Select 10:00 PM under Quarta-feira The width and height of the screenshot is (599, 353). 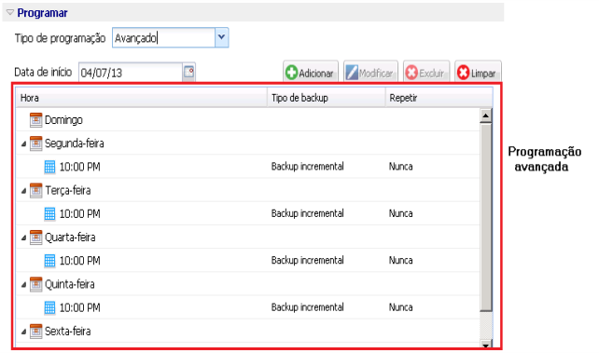79,261
